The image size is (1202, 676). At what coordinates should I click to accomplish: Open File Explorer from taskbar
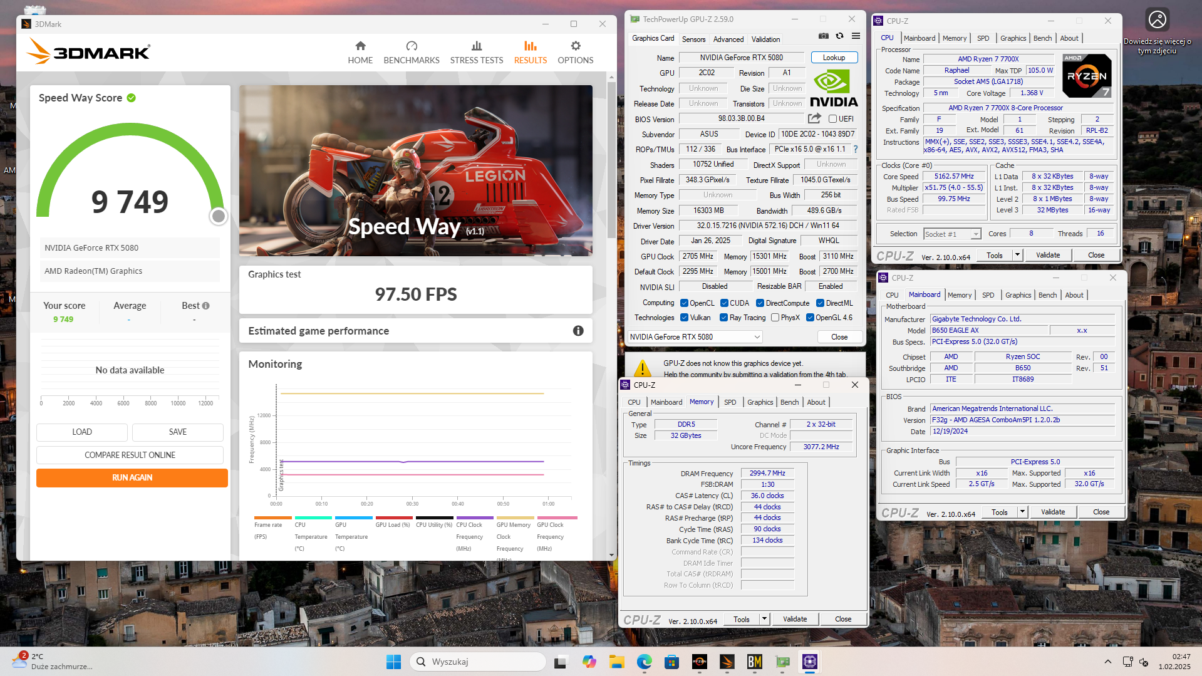click(x=616, y=662)
